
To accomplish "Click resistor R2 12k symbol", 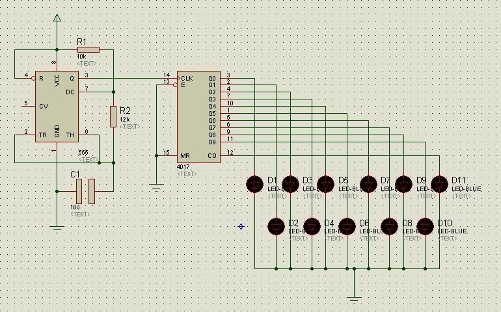I will [x=113, y=116].
